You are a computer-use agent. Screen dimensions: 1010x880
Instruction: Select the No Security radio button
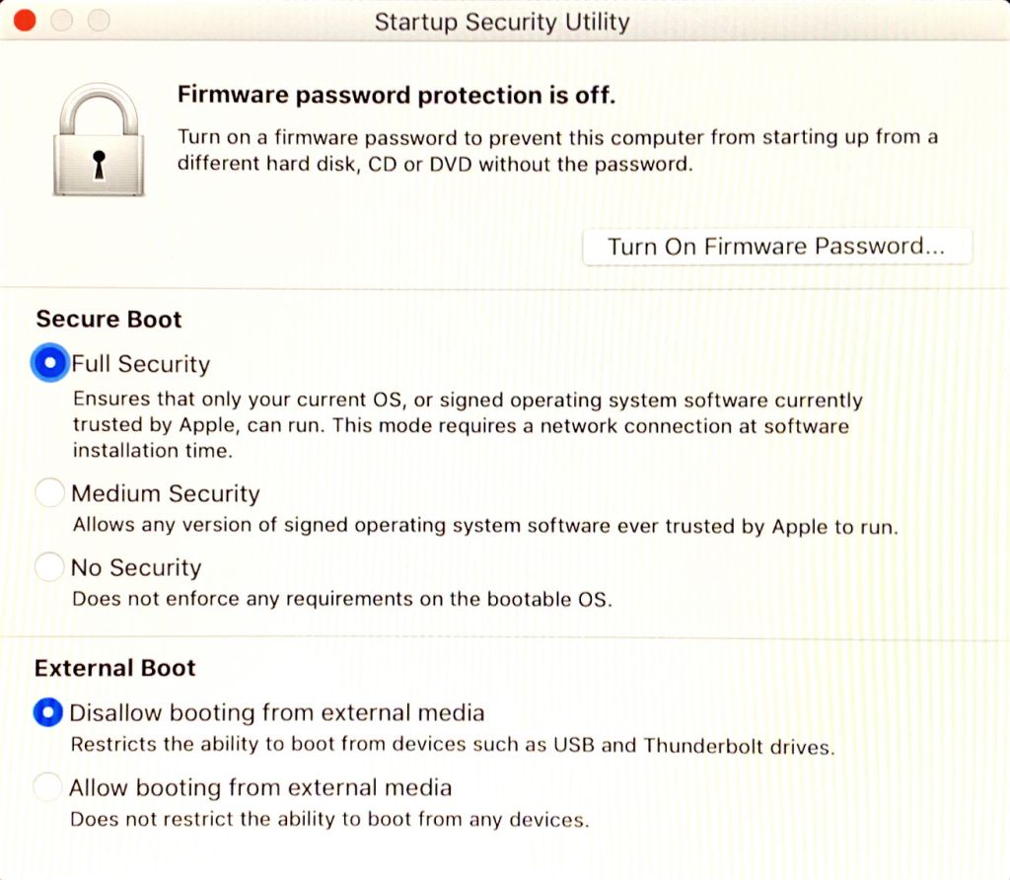click(48, 567)
